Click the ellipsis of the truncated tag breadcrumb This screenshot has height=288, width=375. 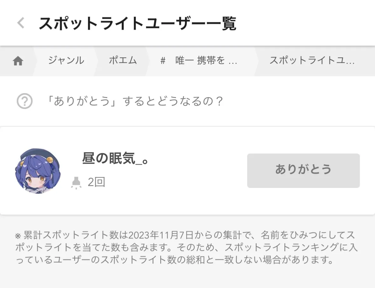click(x=233, y=61)
